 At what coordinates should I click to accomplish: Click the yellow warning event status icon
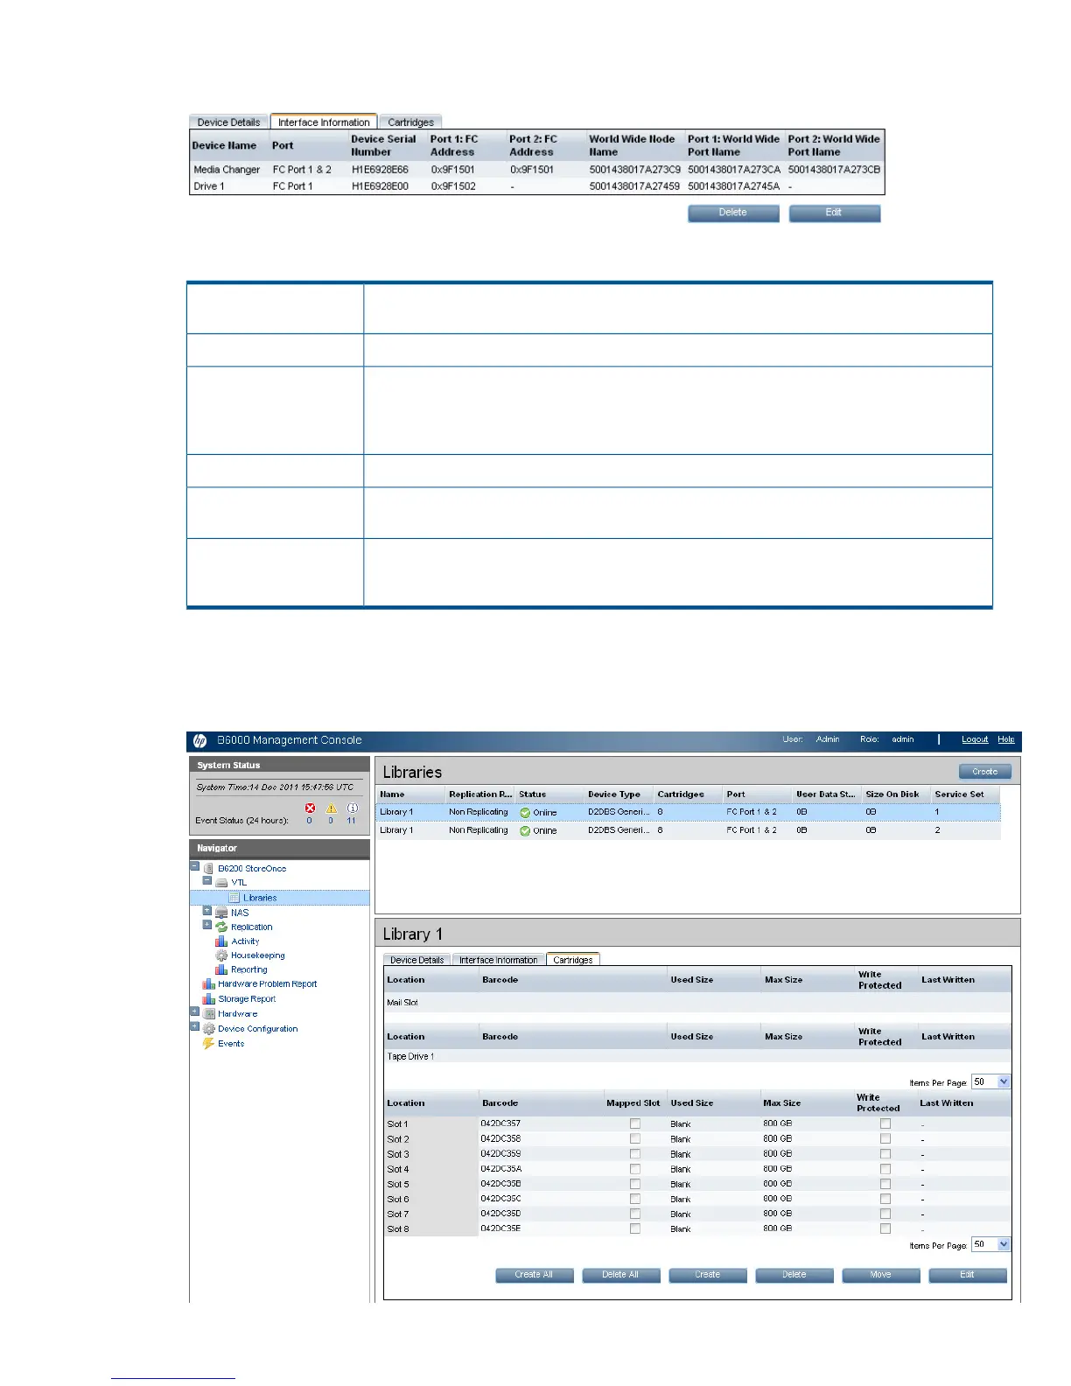click(331, 808)
